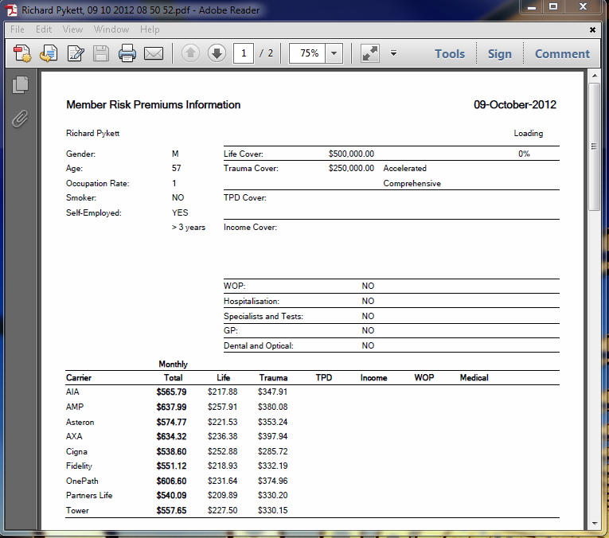Click the AMP total $637.99
The image size is (609, 538).
pos(171,407)
